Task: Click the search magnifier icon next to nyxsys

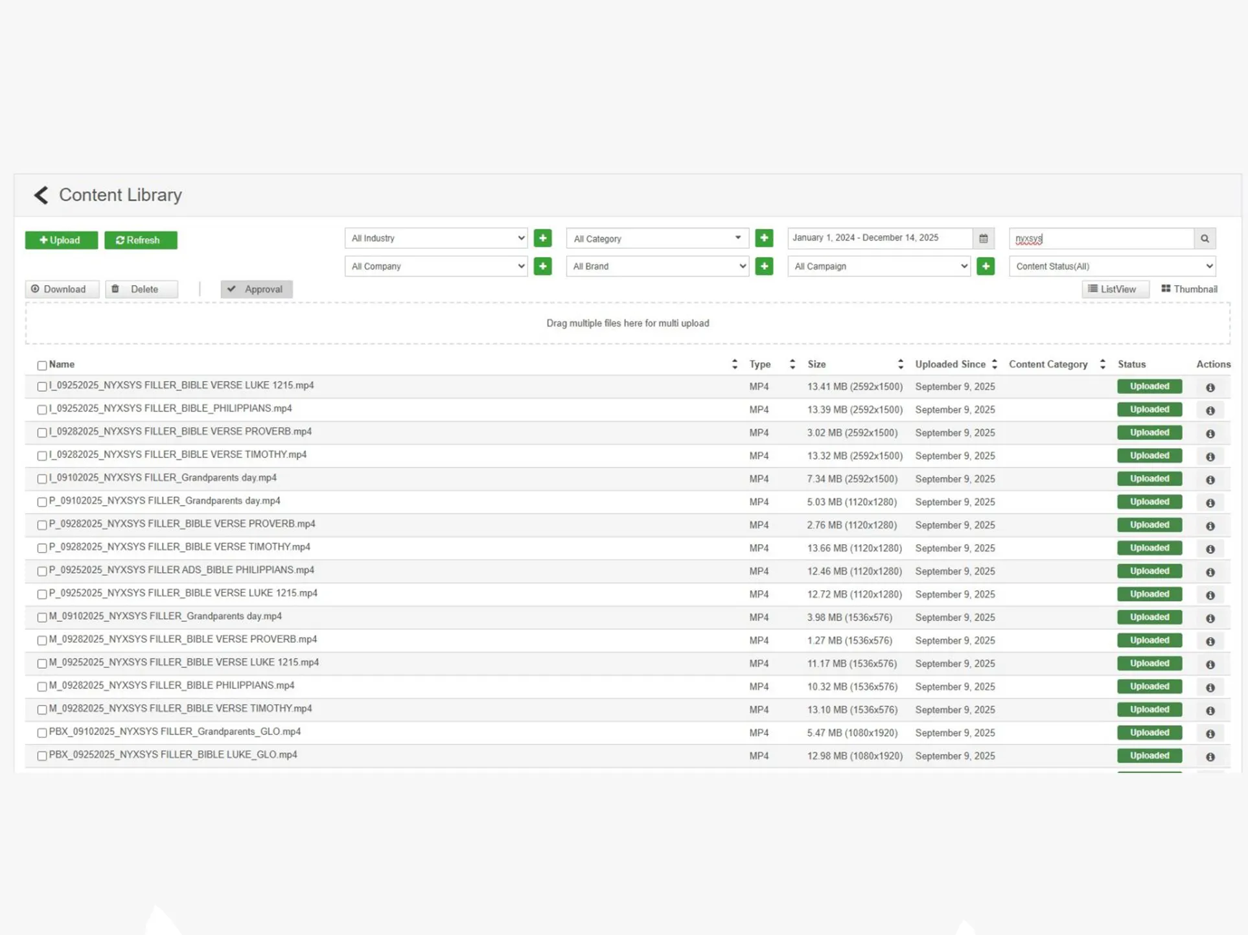Action: [x=1205, y=238]
